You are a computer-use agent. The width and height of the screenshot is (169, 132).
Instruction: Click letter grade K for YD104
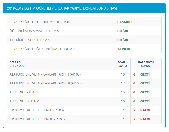pos(134,119)
